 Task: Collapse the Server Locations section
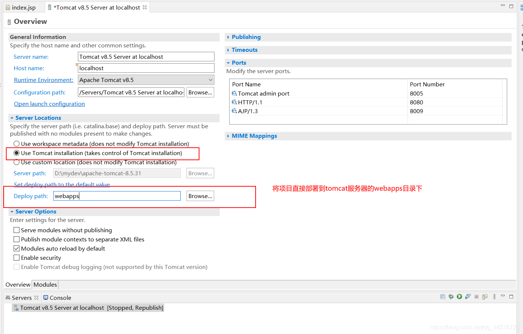(12, 118)
